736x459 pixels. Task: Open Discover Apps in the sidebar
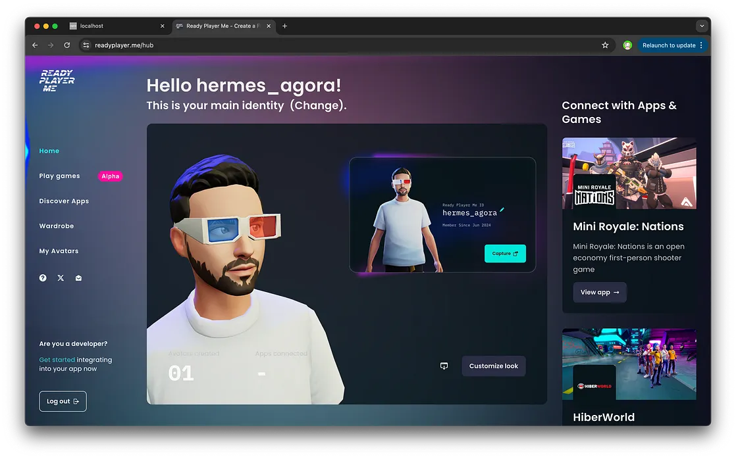64,201
